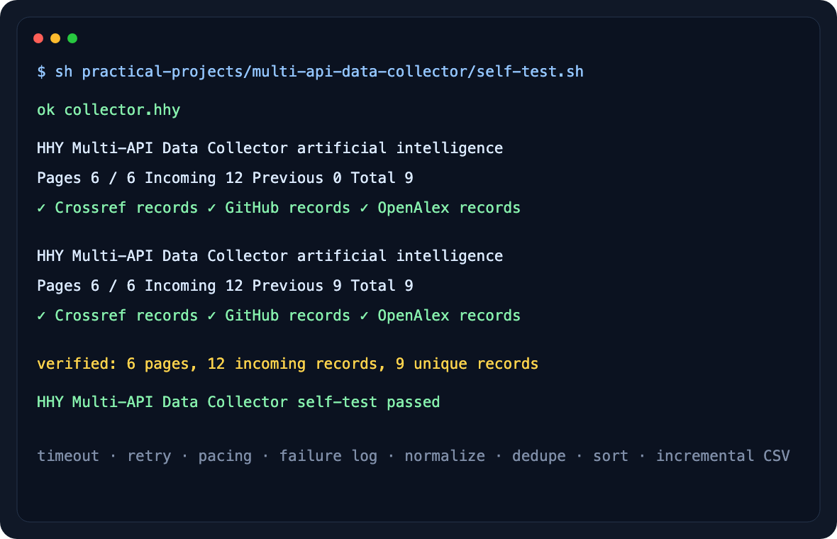Screen dimensions: 837x539
Task: Click the 'failure log' footer label
Action: tap(328, 456)
